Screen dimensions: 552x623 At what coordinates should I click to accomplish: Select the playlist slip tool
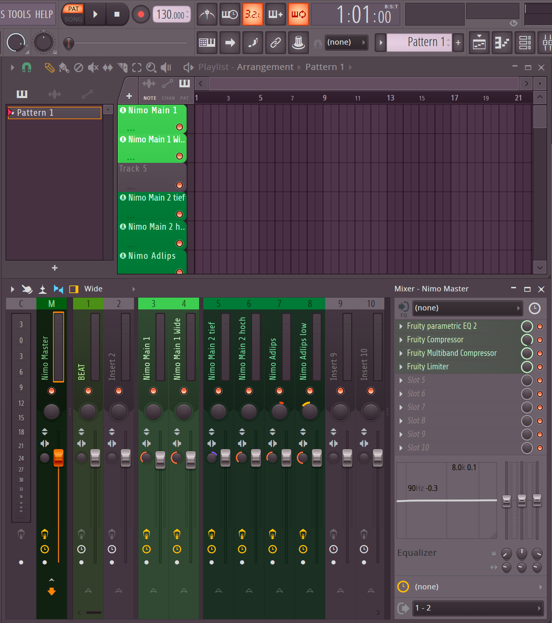[x=108, y=67]
